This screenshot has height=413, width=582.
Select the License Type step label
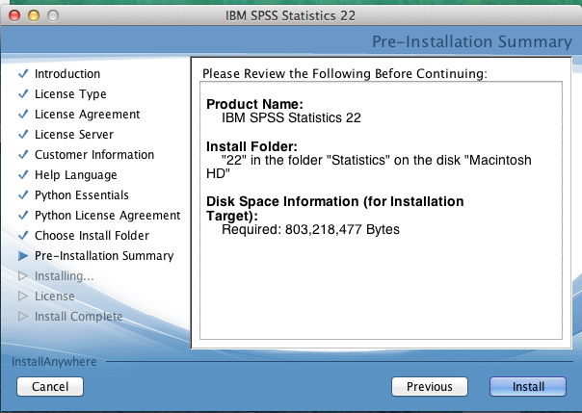[70, 94]
